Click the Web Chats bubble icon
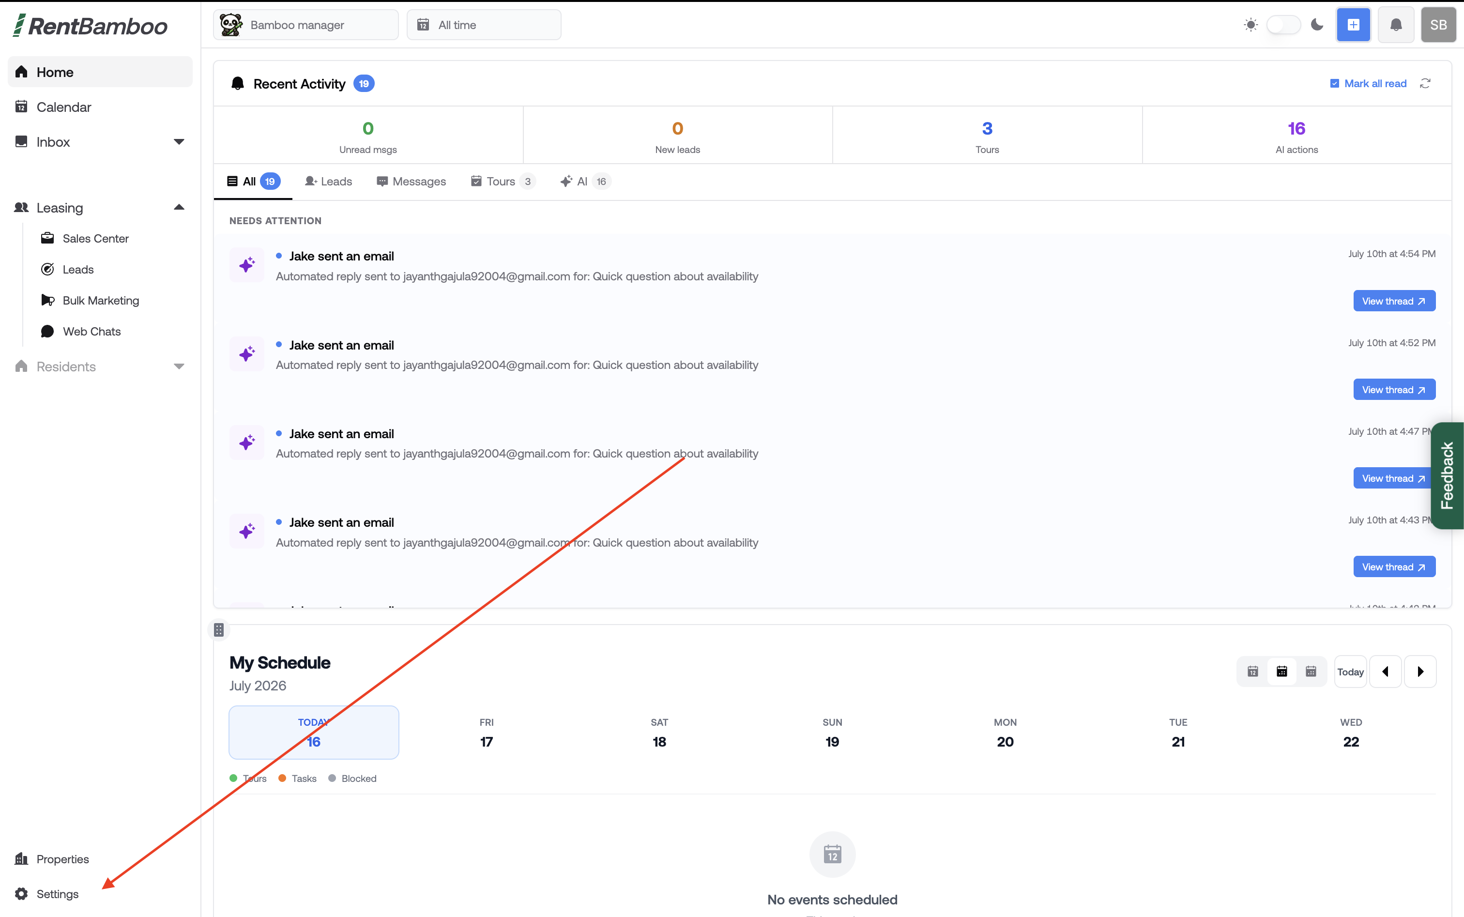1464x917 pixels. coord(47,331)
